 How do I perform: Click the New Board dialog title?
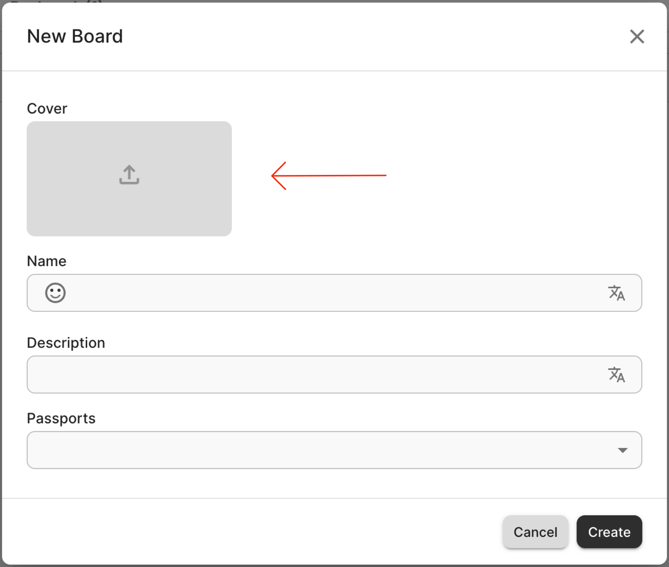[x=75, y=36]
